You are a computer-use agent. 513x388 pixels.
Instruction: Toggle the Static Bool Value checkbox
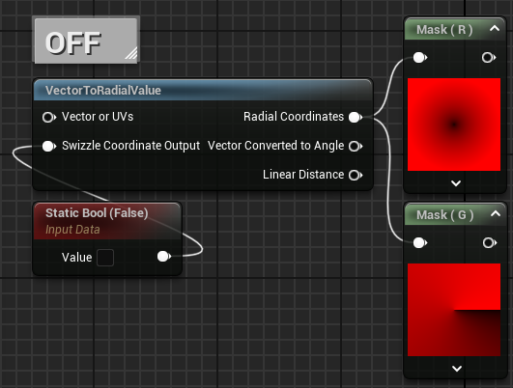105,258
